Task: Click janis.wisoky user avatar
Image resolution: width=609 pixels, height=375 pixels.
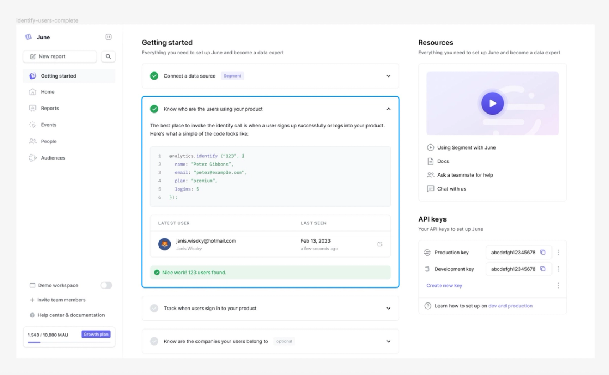Action: [164, 244]
